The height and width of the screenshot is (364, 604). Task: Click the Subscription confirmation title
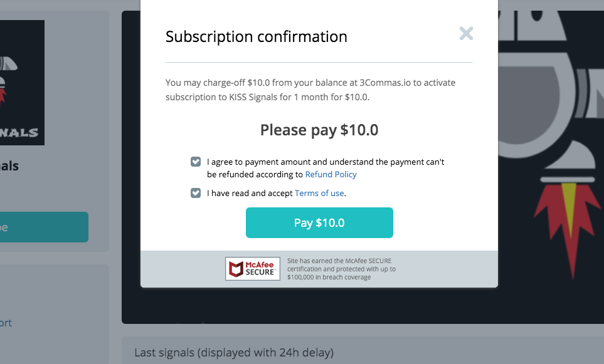[x=256, y=36]
